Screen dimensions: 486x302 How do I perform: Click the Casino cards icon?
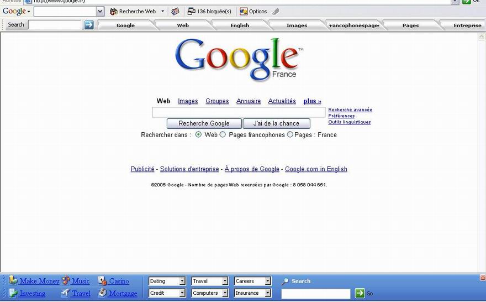103,280
